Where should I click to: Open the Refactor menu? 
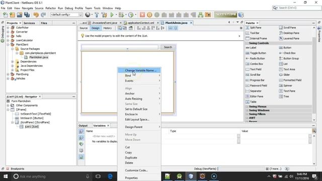pyautogui.click(x=50, y=8)
